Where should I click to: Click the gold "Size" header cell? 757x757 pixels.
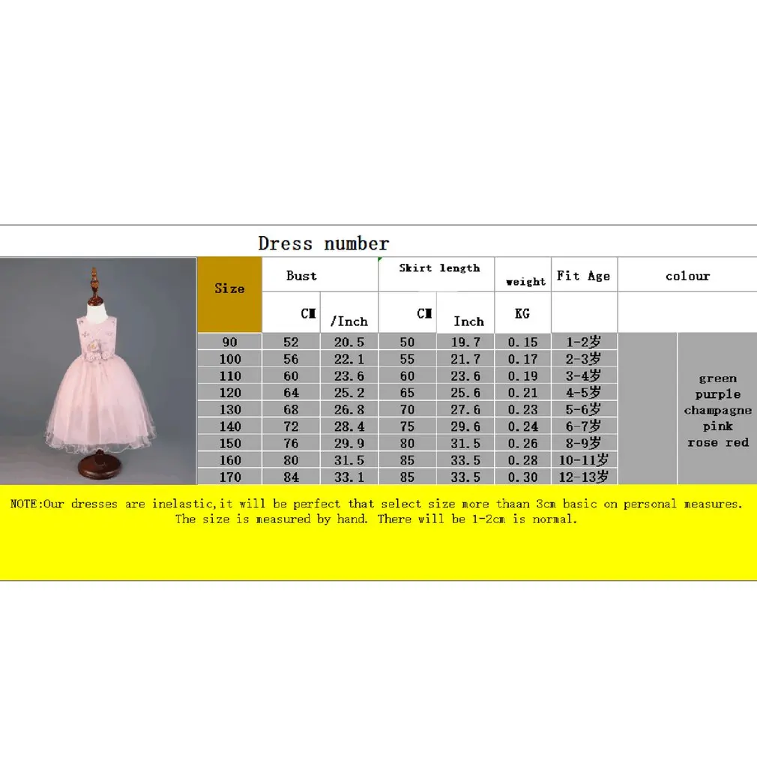[230, 295]
